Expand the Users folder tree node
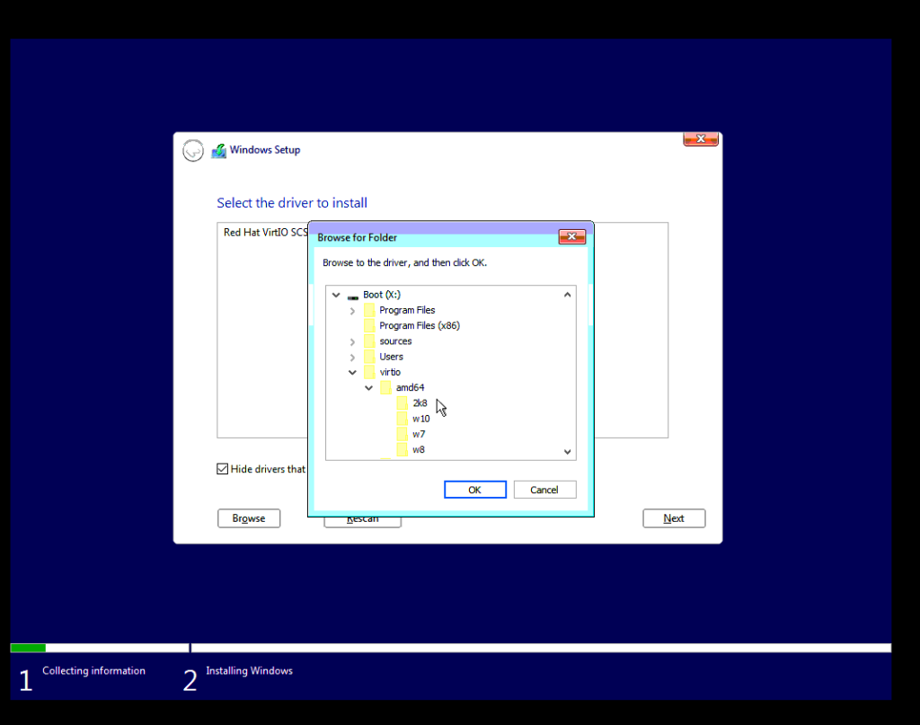Image resolution: width=920 pixels, height=725 pixels. pyautogui.click(x=352, y=357)
